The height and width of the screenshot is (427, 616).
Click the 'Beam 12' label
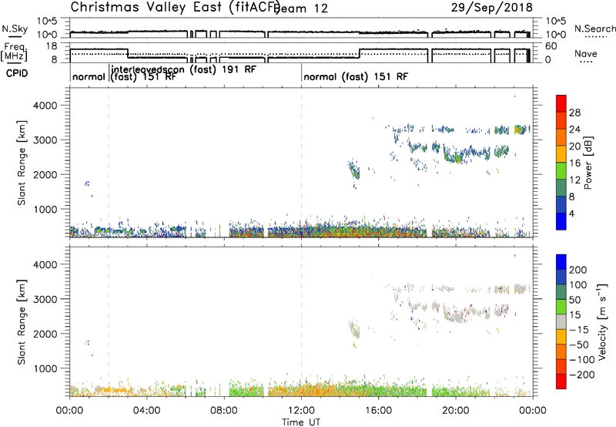(301, 8)
